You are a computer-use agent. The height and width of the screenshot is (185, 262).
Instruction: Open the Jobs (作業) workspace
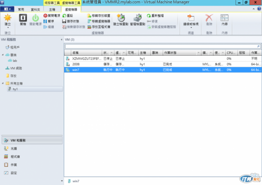(32, 165)
